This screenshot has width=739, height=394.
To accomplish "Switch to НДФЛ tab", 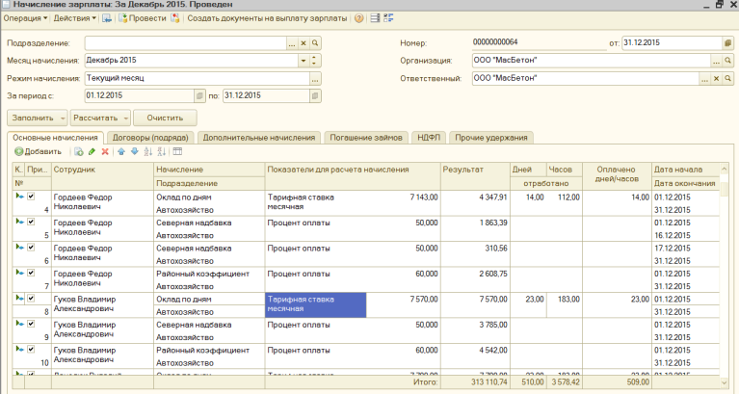I will [x=429, y=138].
